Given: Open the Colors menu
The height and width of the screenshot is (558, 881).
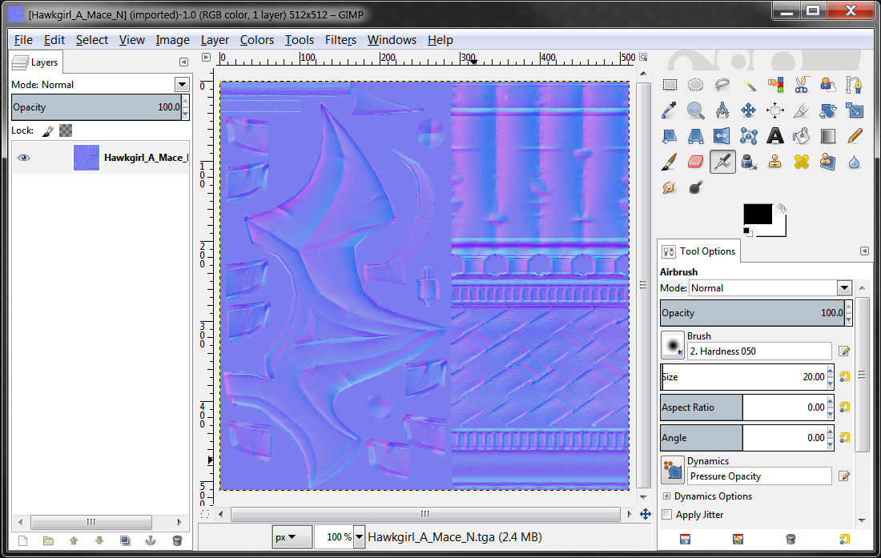Looking at the screenshot, I should point(257,40).
